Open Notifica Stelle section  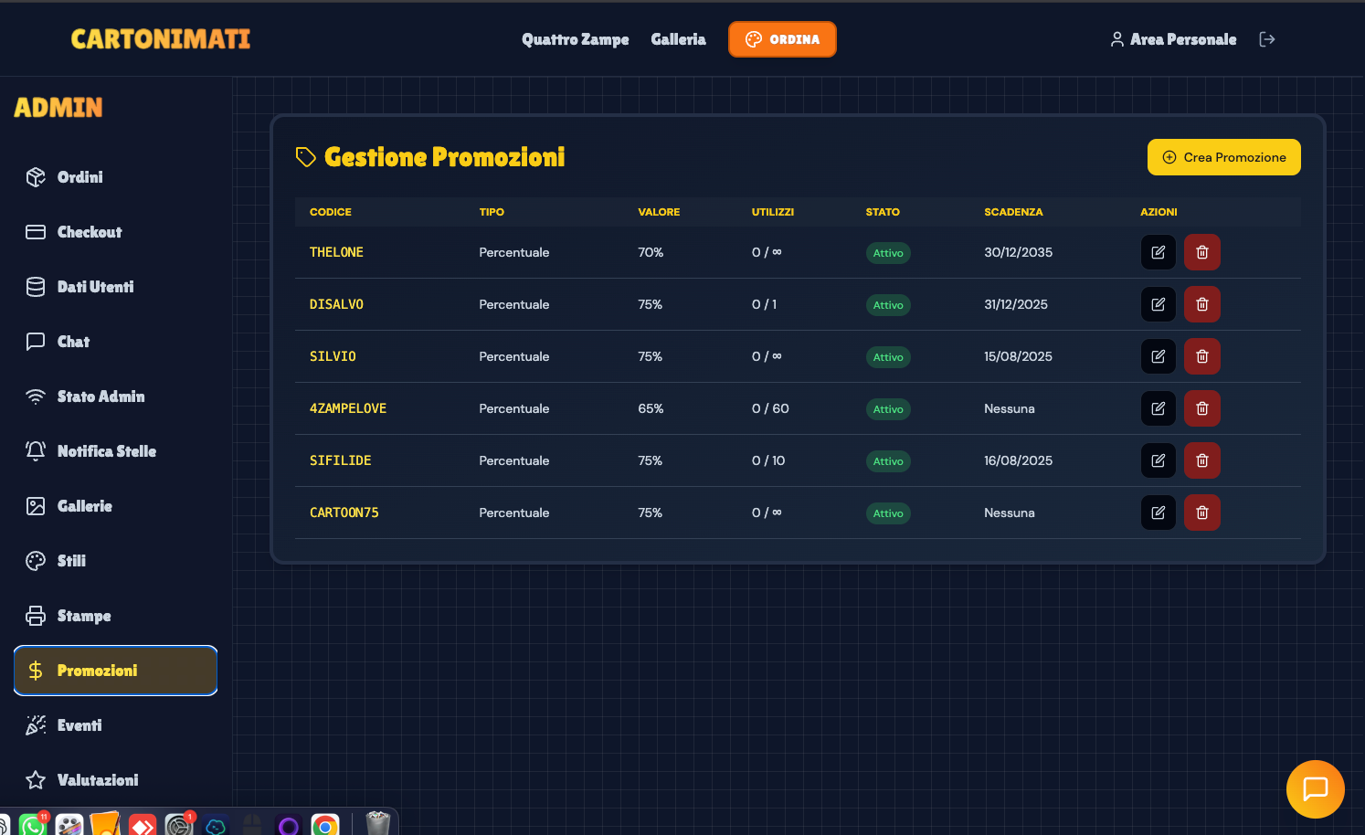tap(115, 451)
